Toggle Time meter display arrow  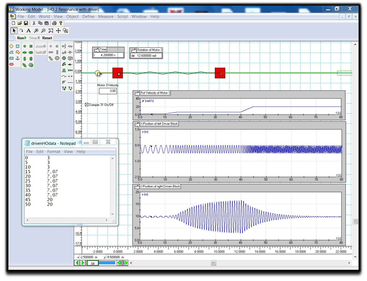tap(97, 49)
